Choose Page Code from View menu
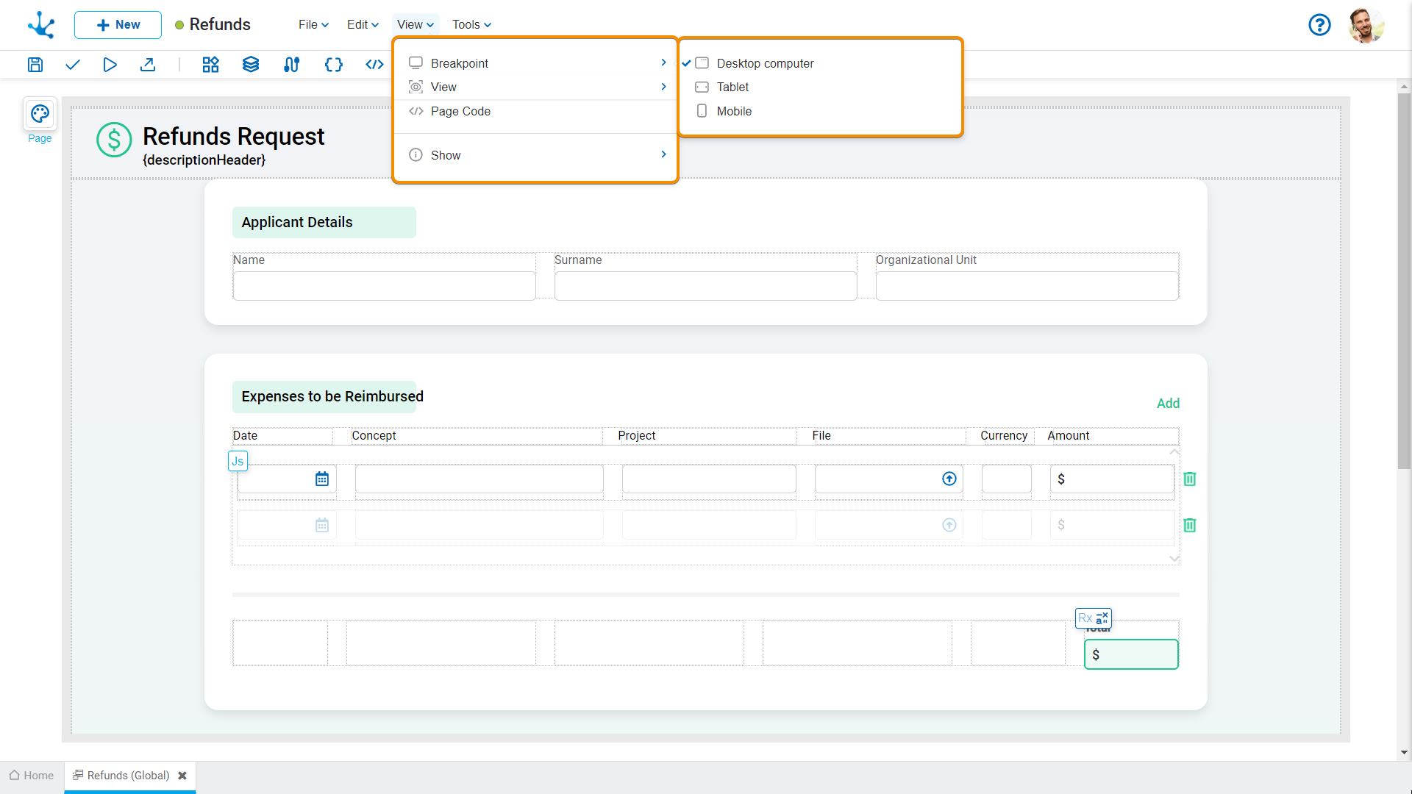Screen dimensions: 1412x794 coord(460,111)
